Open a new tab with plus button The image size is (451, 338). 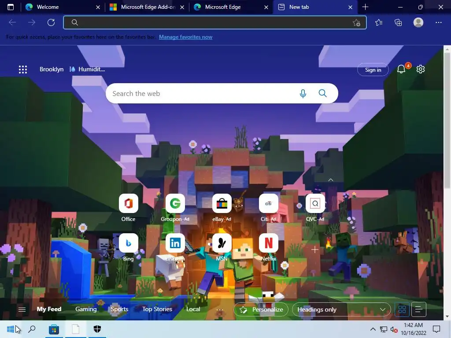tap(365, 7)
